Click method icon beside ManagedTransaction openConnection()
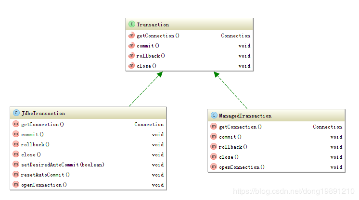This screenshot has width=359, height=200. [214, 167]
